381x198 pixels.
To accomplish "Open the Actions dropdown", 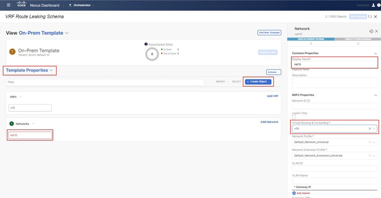I will click(274, 72).
